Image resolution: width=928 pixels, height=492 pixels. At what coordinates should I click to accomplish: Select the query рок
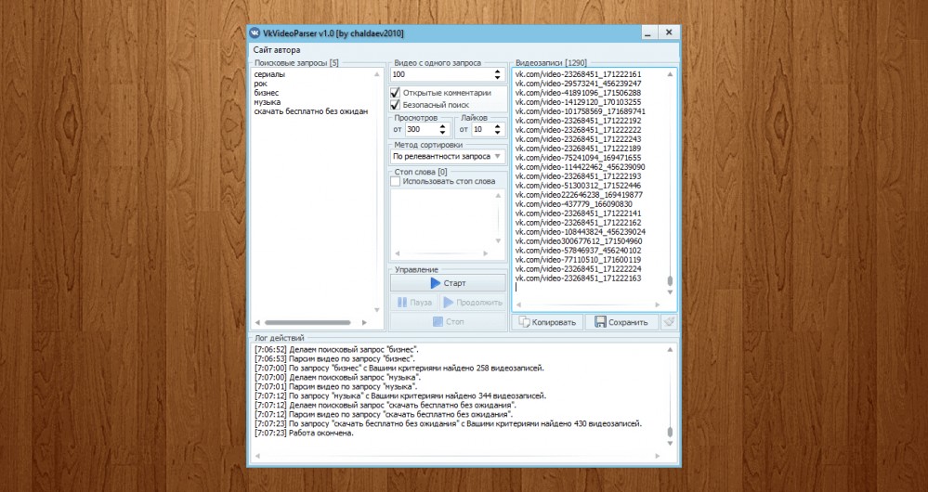260,84
